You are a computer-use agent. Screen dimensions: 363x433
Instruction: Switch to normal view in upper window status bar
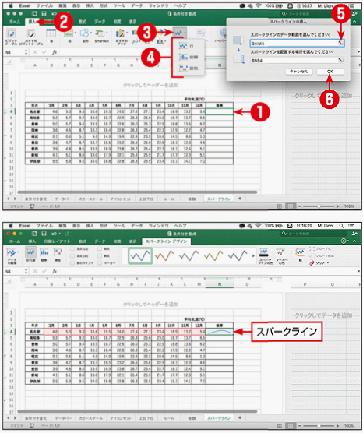[280, 206]
